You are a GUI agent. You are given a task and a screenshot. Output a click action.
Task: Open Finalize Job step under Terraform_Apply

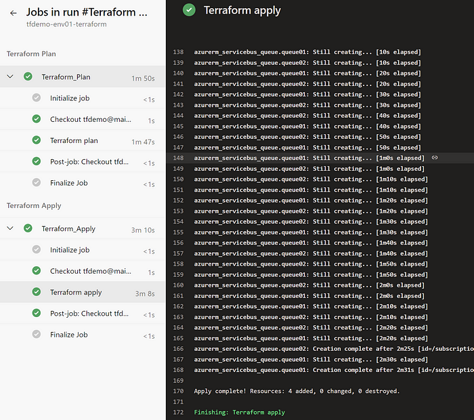click(x=83, y=335)
